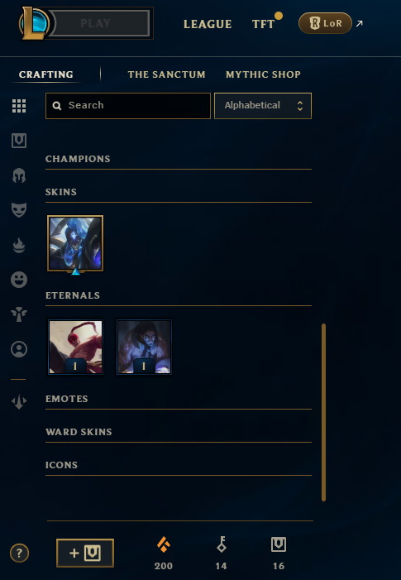Select the blue skin shard thumbnail
Image resolution: width=401 pixels, height=580 pixels.
point(75,243)
